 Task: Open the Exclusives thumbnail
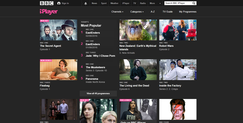click(138, 109)
